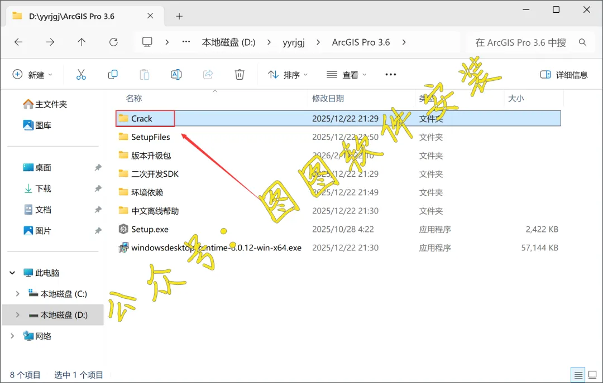Open 桌面 in sidebar
This screenshot has width=603, height=383.
pyautogui.click(x=38, y=167)
